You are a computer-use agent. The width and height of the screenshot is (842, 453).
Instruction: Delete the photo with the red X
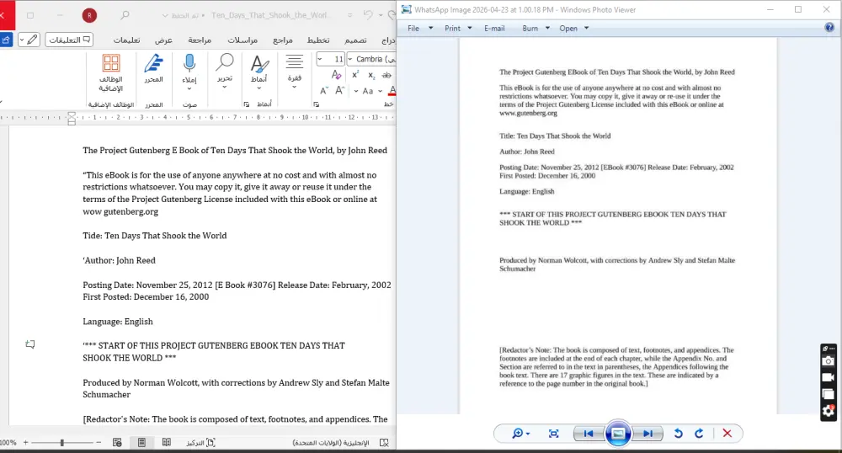727,434
